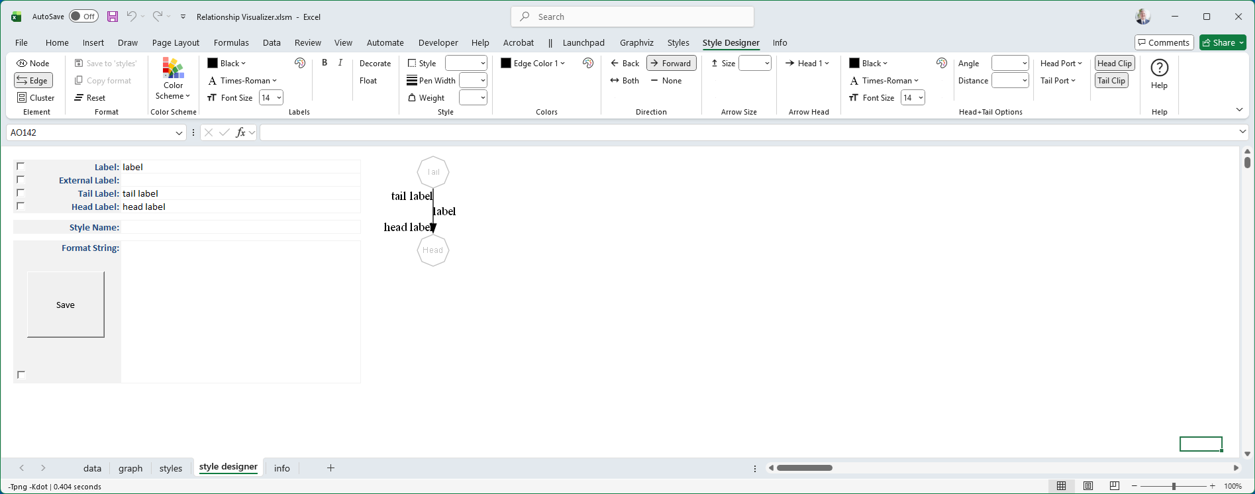Switch to the styles sheet tab
The image size is (1255, 494).
[x=170, y=468]
